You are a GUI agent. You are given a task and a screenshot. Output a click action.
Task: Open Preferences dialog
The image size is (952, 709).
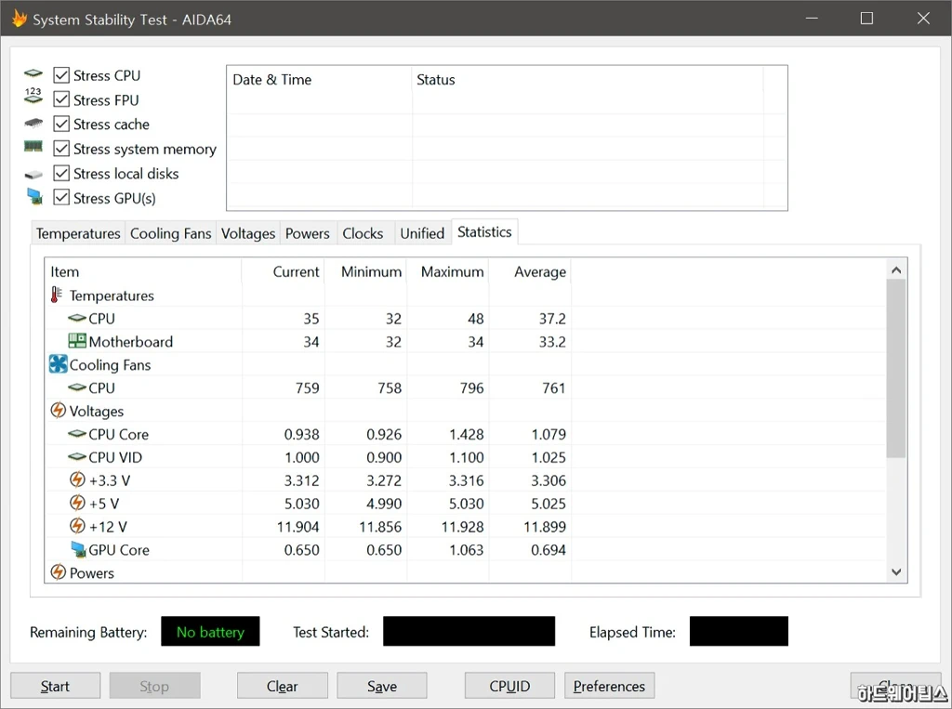click(610, 686)
